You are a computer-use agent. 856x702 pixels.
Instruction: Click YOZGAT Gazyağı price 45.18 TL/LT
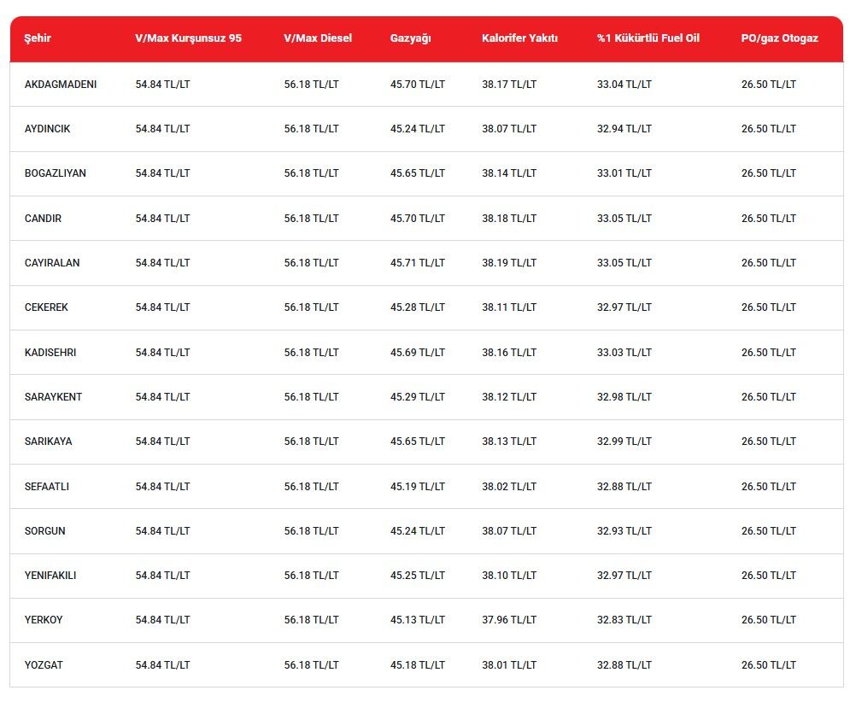(x=417, y=665)
